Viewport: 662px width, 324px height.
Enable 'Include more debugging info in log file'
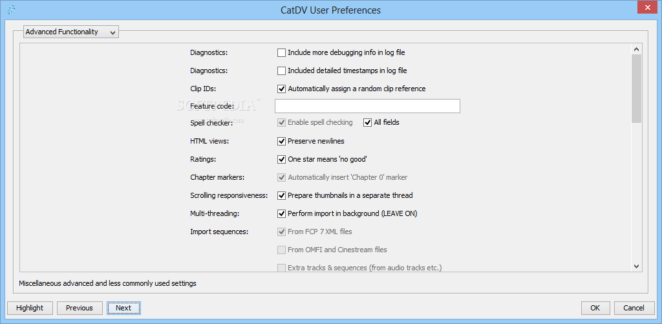click(x=282, y=53)
